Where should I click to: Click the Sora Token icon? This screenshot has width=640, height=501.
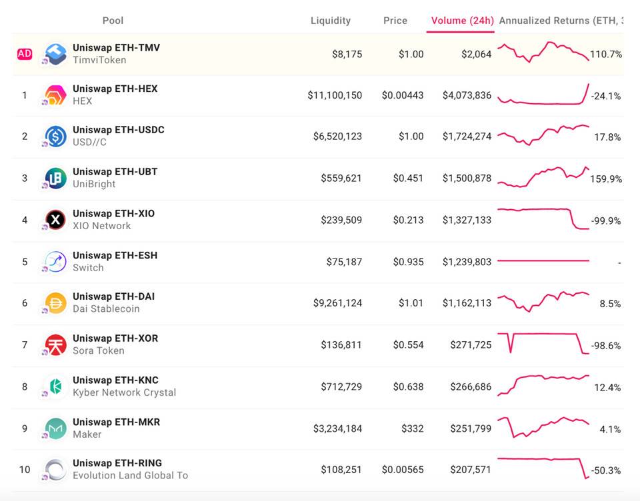coord(55,344)
